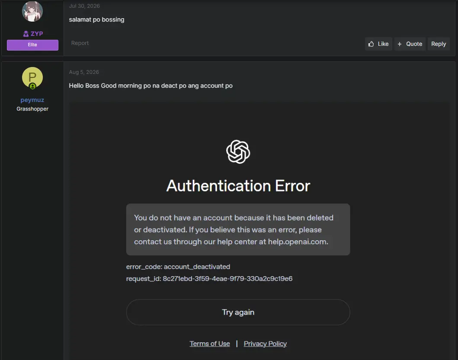The width and height of the screenshot is (458, 360).
Task: Open the ZYP username link
Action: [37, 34]
